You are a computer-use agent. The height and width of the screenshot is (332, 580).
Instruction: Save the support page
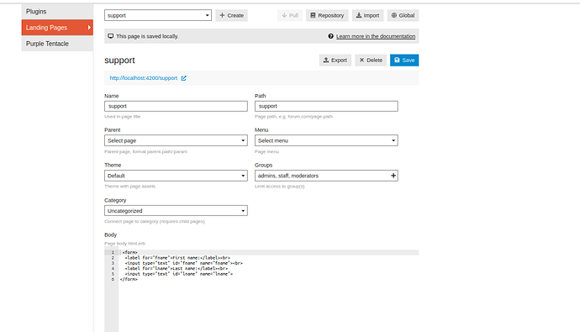pyautogui.click(x=404, y=61)
